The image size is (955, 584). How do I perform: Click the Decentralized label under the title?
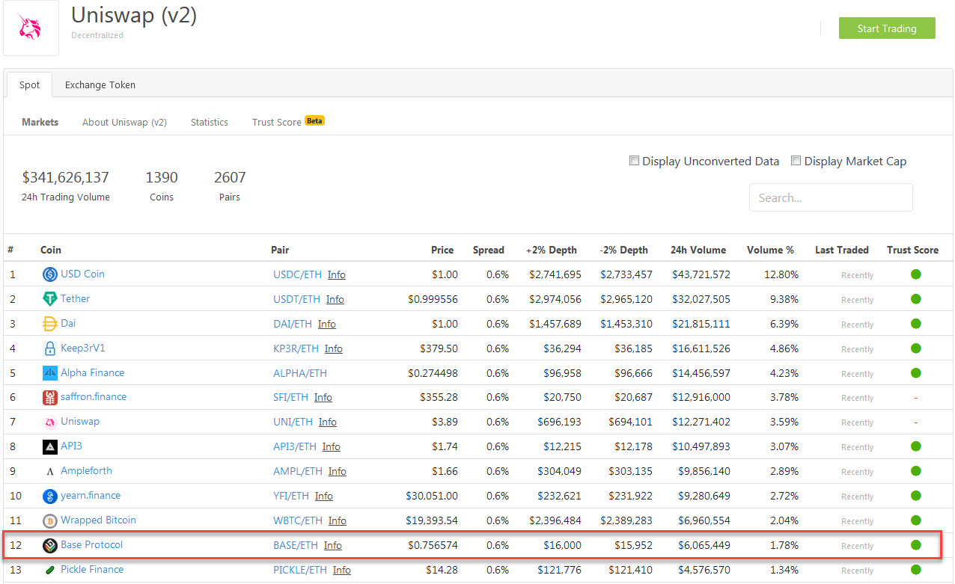point(97,35)
